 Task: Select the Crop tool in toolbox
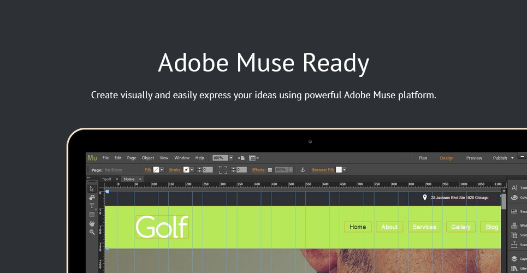click(x=92, y=197)
